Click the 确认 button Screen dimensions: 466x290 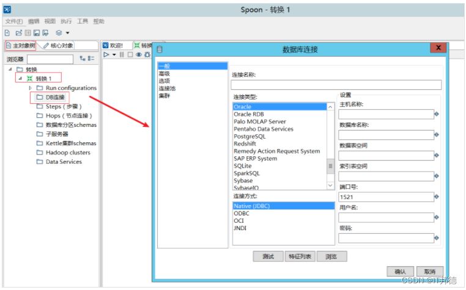(x=400, y=272)
